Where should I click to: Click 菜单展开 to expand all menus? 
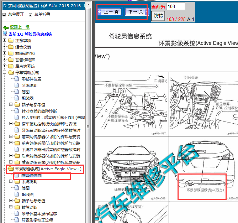pos(16,14)
